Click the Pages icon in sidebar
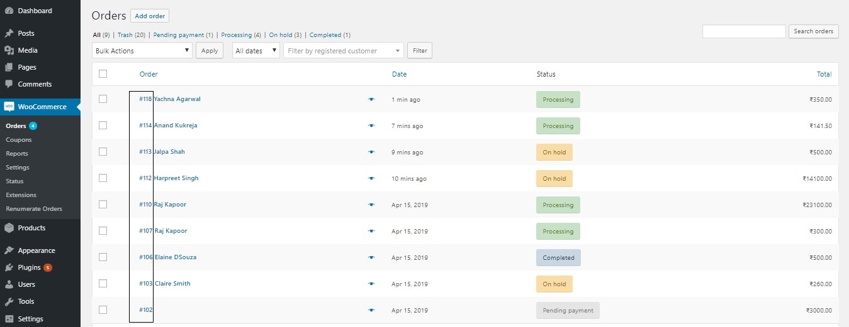The image size is (849, 327). click(9, 67)
